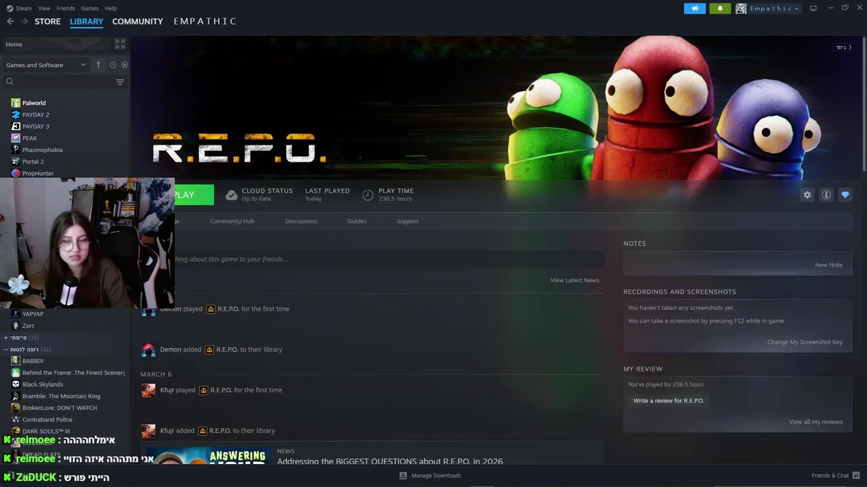Click the Play Time clock icon
This screenshot has width=867, height=487.
pos(368,195)
